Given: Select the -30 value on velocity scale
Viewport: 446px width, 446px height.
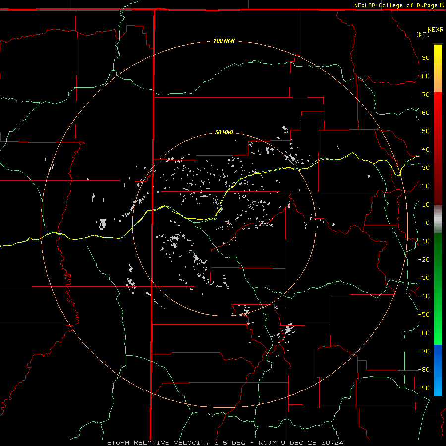Looking at the screenshot, I should tap(424, 278).
